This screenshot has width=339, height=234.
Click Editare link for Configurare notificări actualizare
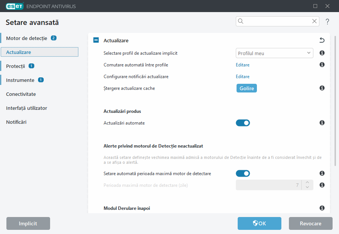tap(243, 77)
